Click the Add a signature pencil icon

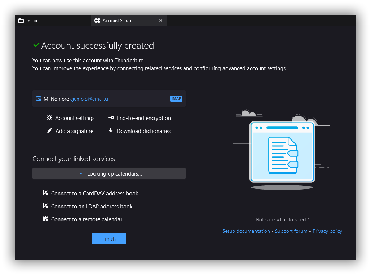click(x=50, y=131)
